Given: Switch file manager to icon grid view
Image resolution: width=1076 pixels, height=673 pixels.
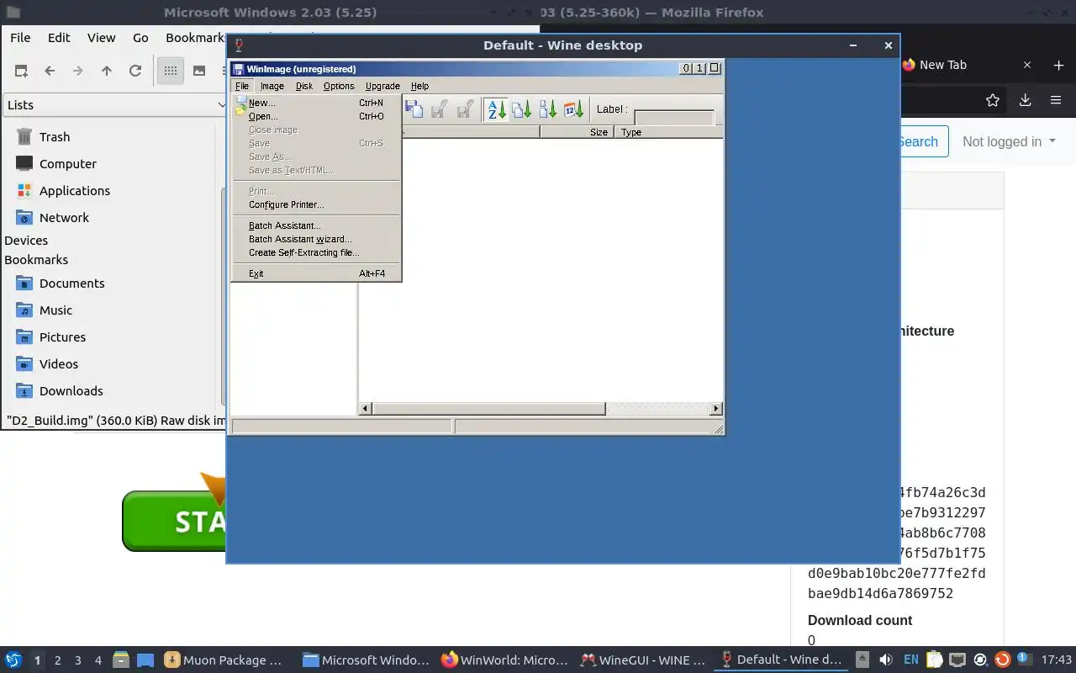Looking at the screenshot, I should [171, 71].
